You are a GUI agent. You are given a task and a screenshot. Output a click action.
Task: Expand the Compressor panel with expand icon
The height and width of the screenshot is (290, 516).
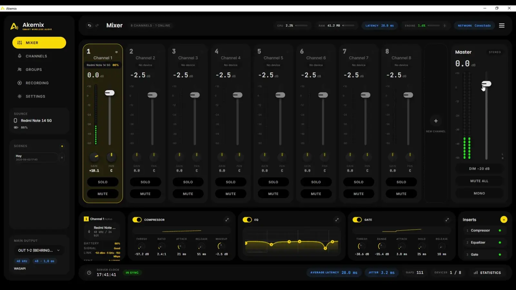click(227, 220)
